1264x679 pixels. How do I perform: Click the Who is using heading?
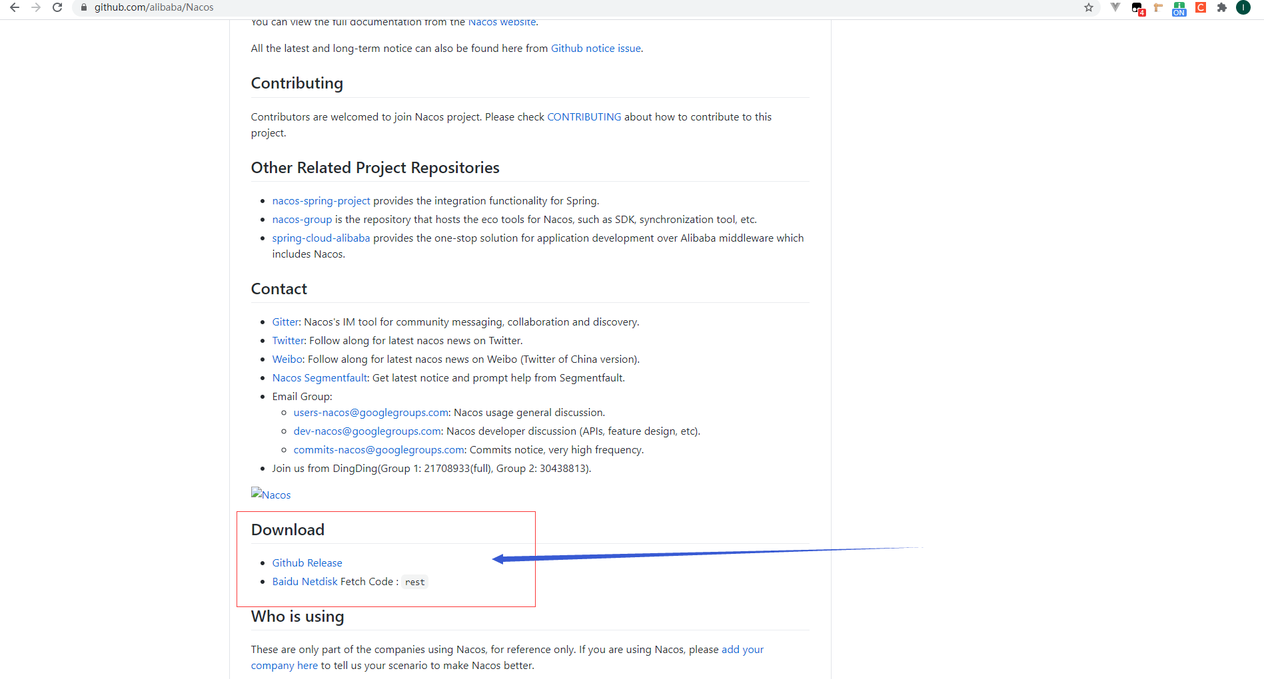tap(298, 616)
